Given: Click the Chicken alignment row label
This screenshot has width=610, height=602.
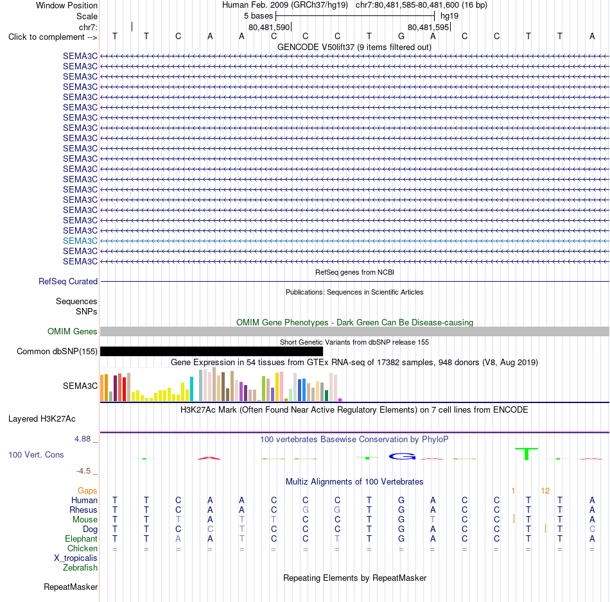Looking at the screenshot, I should (82, 548).
